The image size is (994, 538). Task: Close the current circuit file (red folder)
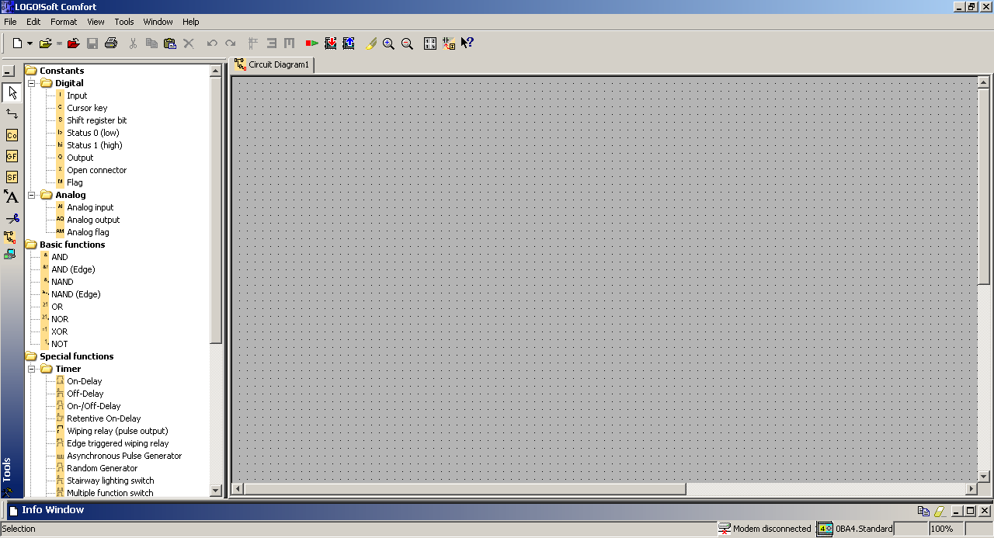[x=74, y=43]
